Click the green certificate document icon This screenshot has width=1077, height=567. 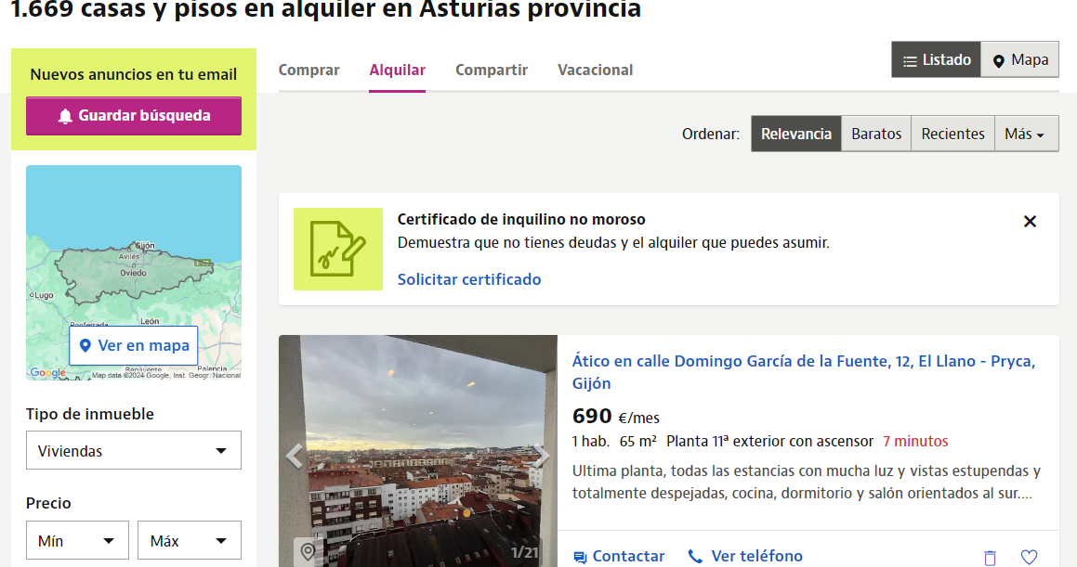[x=338, y=249]
